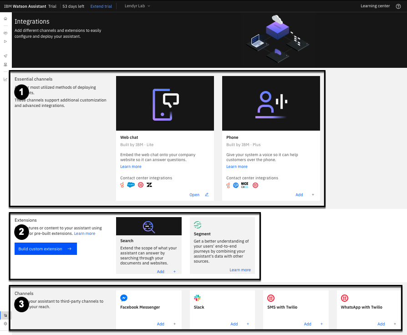Click the Facebook Messenger logo icon
Screen dimensions: 407x335
click(x=124, y=298)
